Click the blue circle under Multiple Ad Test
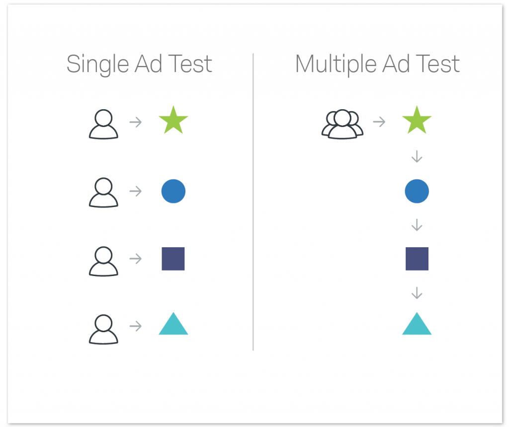Viewport: 509px width, 427px height. pyautogui.click(x=417, y=191)
